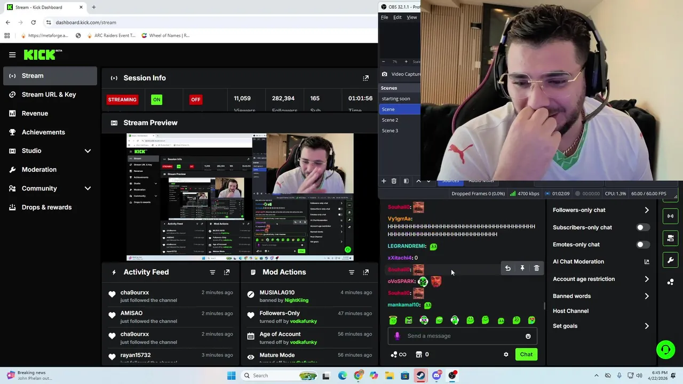Pin the hovered Souhail0 message
The image size is (683, 384).
coord(522,268)
